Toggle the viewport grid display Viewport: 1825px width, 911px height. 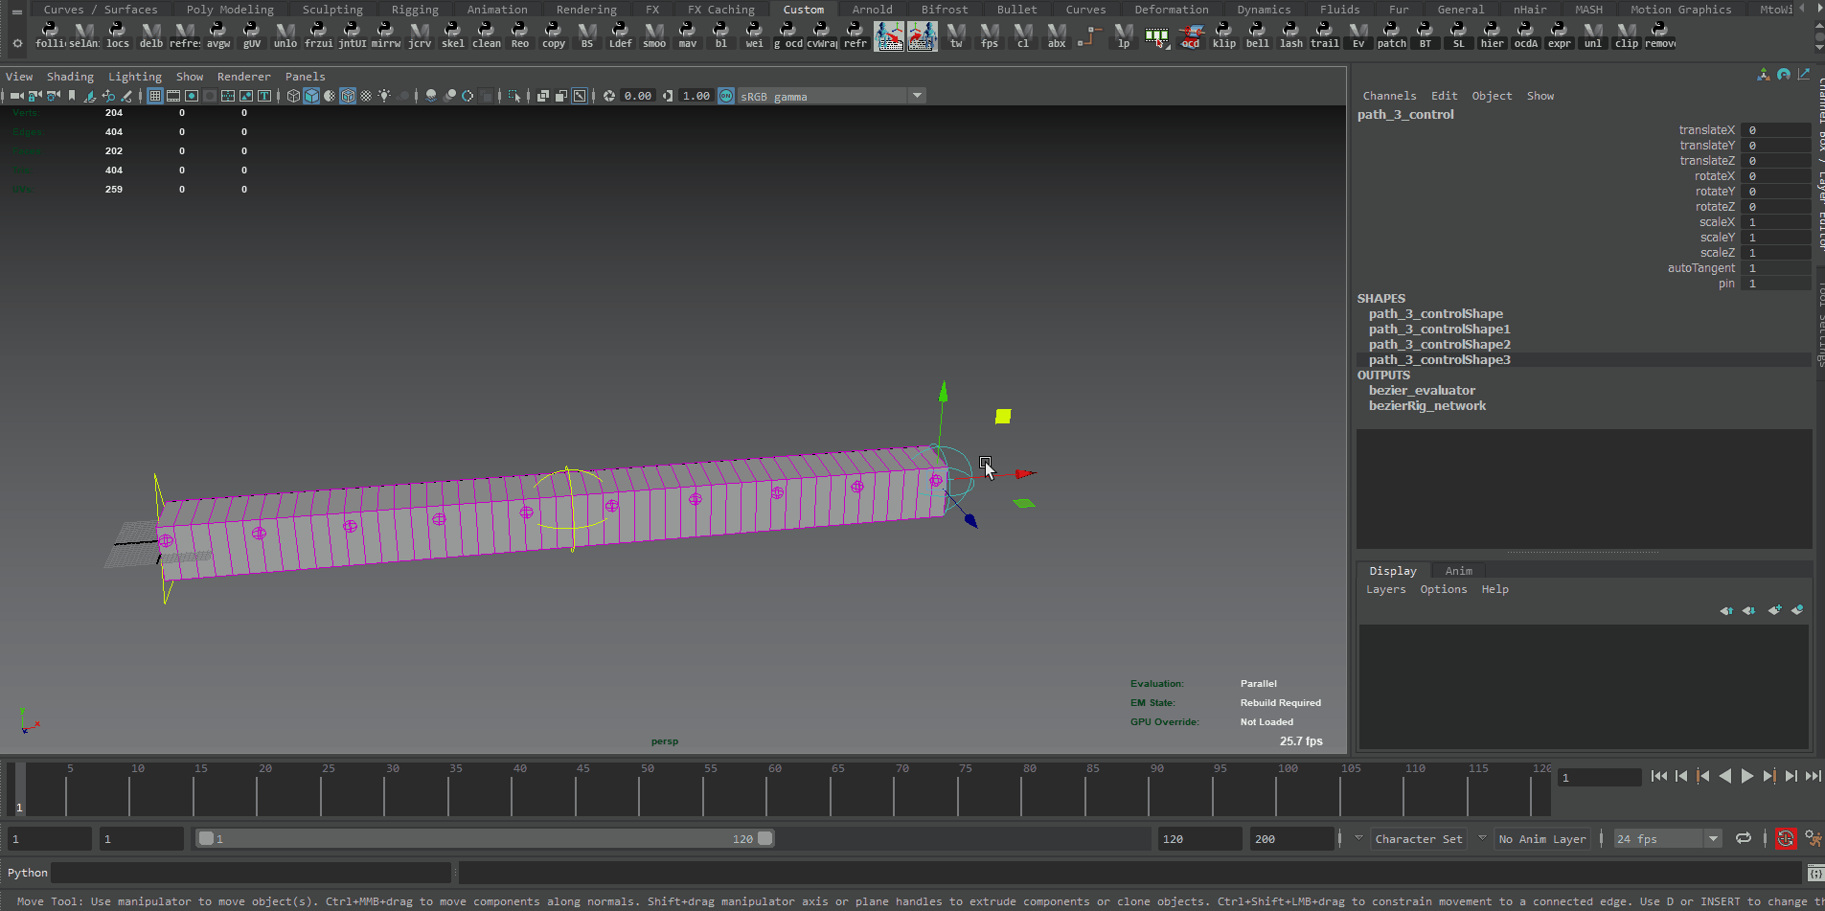point(155,96)
